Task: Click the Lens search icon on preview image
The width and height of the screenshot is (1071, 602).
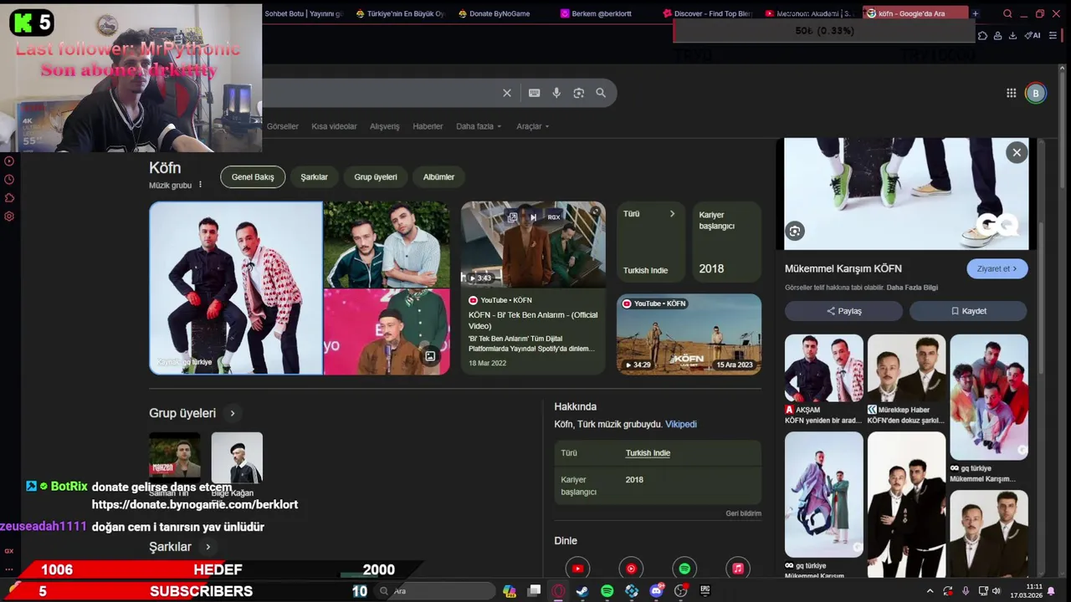Action: (x=795, y=232)
